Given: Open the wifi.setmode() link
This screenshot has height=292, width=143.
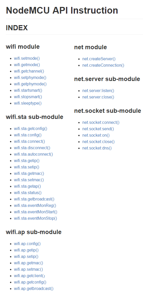Looking at the screenshot, I should tap(27, 58).
